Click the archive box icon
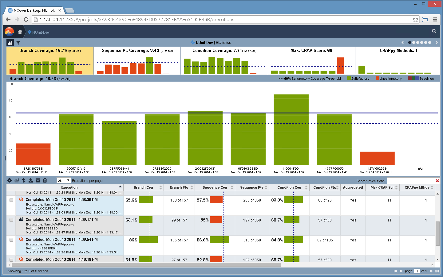Viewport: 443px width, 277px height. (38, 180)
